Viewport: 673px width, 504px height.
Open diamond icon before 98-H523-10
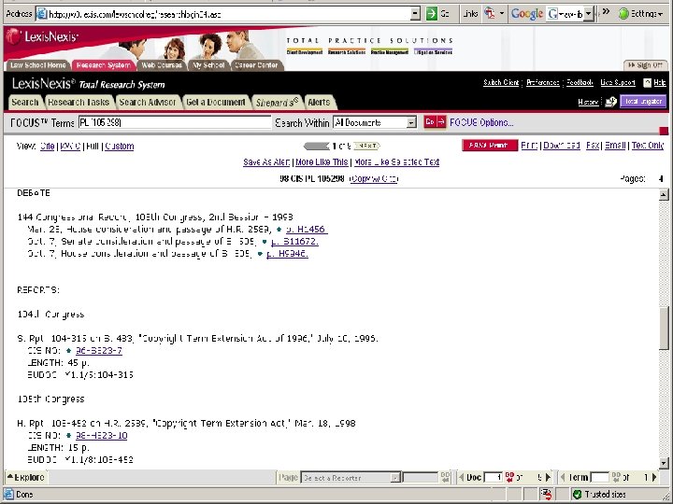point(68,436)
